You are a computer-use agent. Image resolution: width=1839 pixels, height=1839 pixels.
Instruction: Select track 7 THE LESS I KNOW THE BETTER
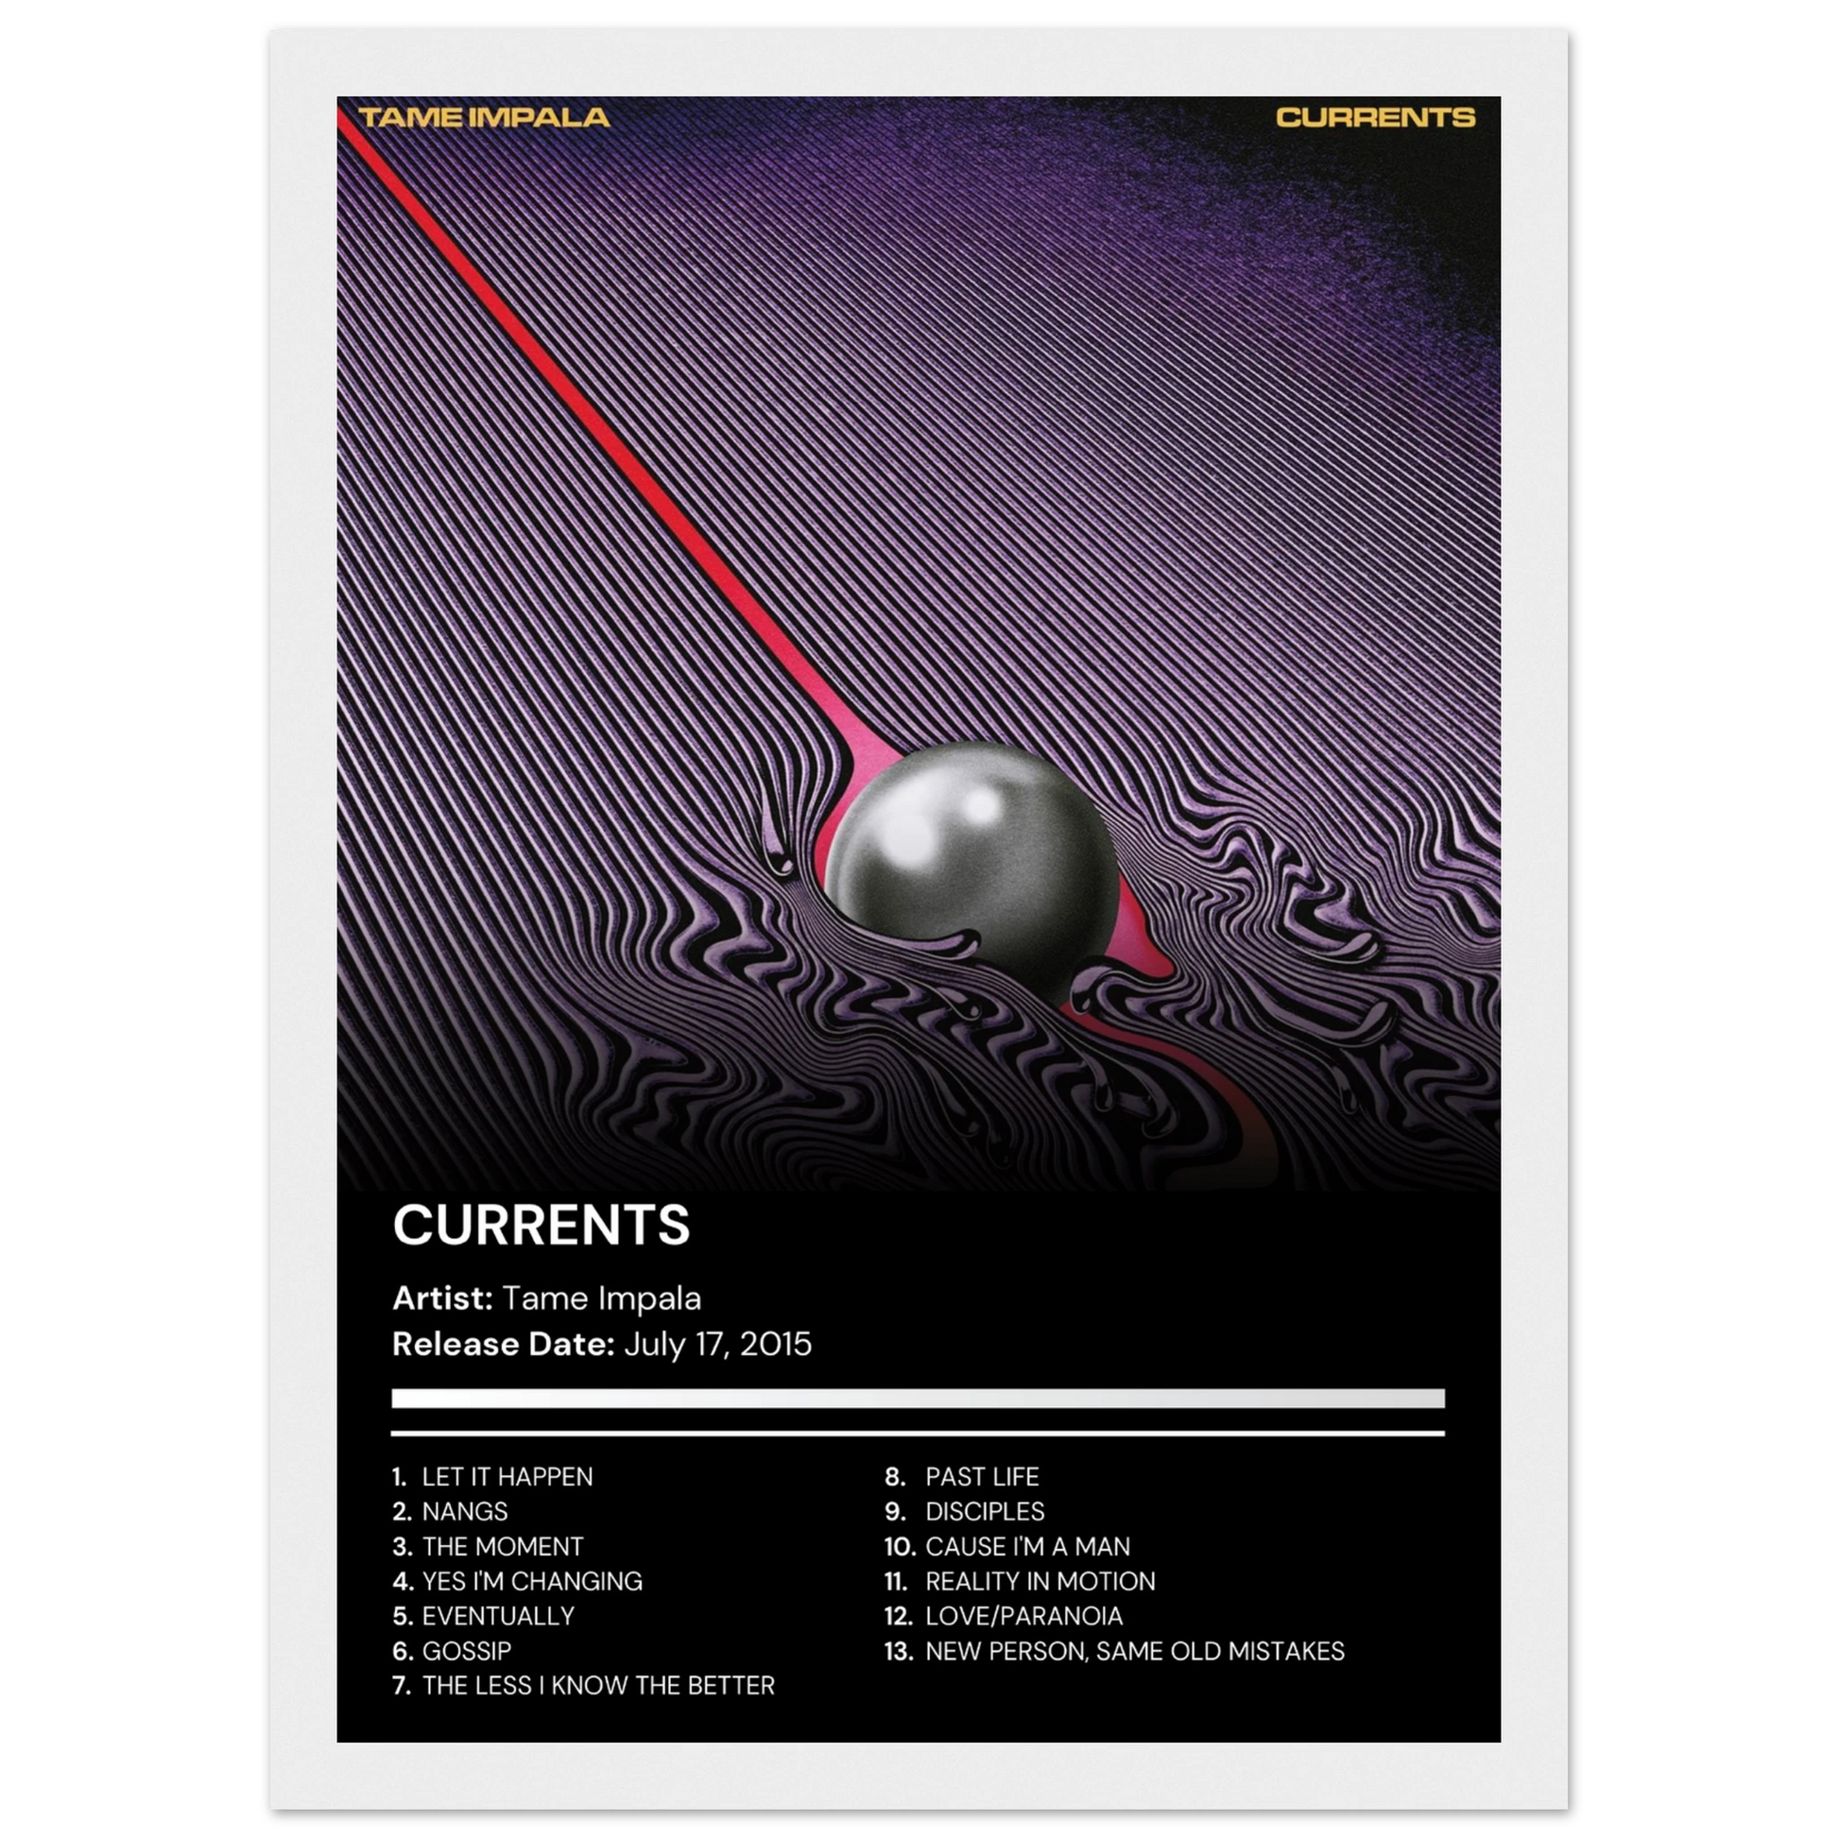point(598,1686)
